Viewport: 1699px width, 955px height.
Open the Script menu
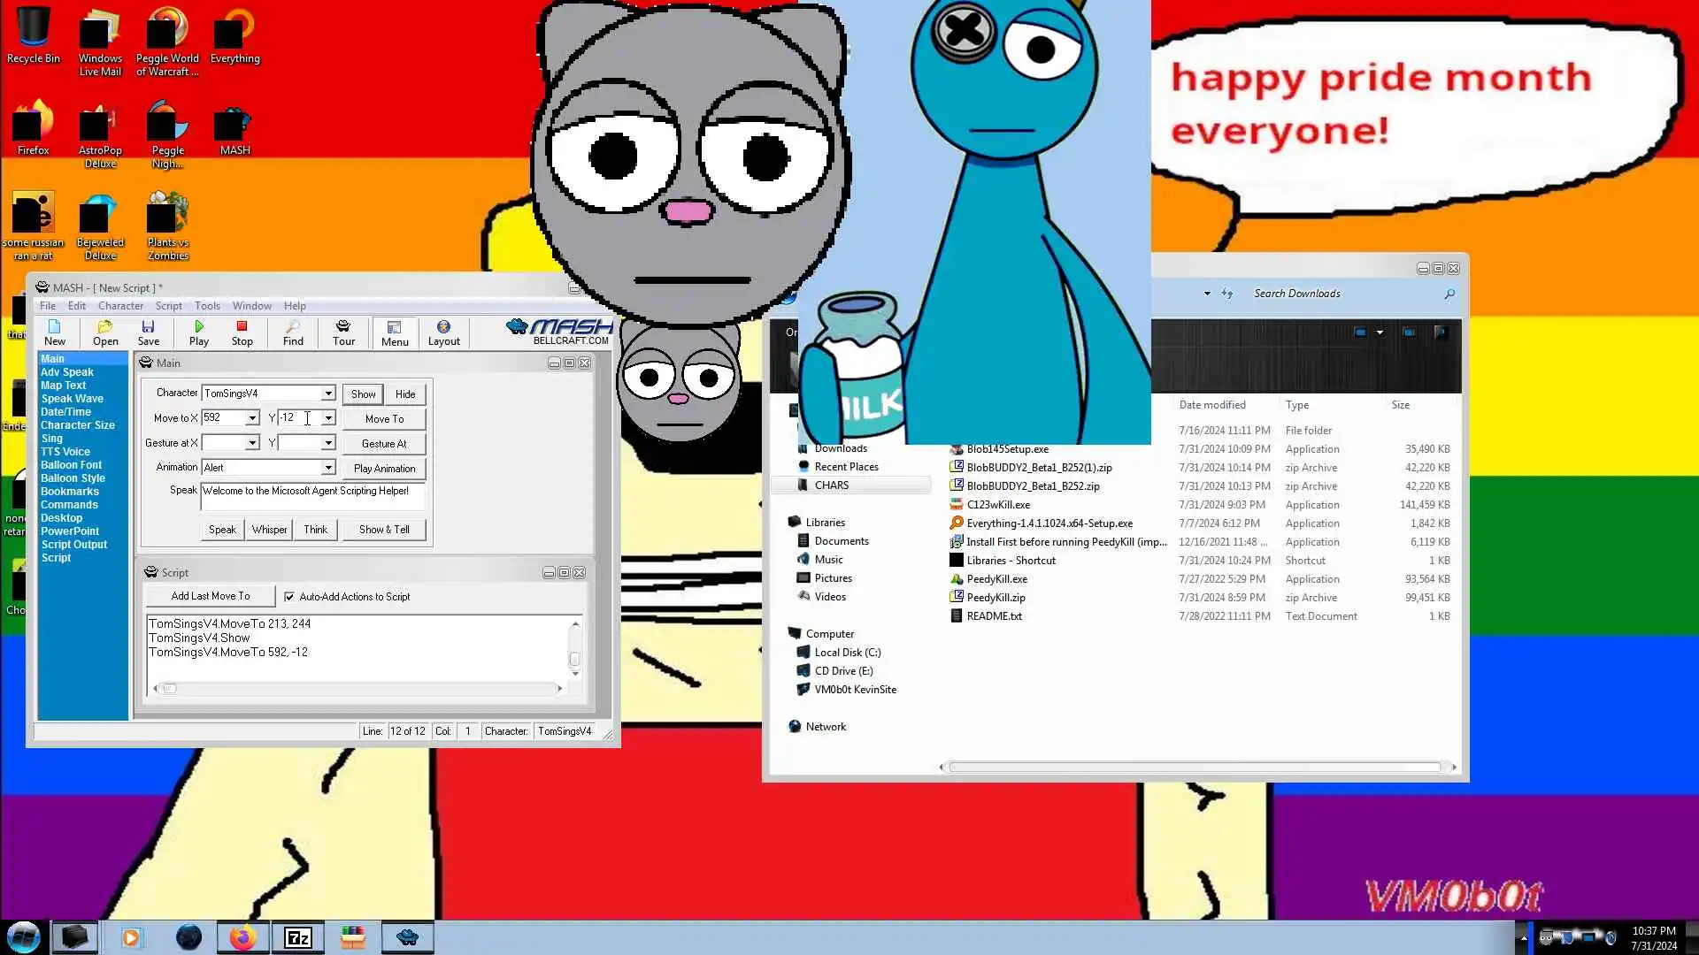(x=168, y=306)
